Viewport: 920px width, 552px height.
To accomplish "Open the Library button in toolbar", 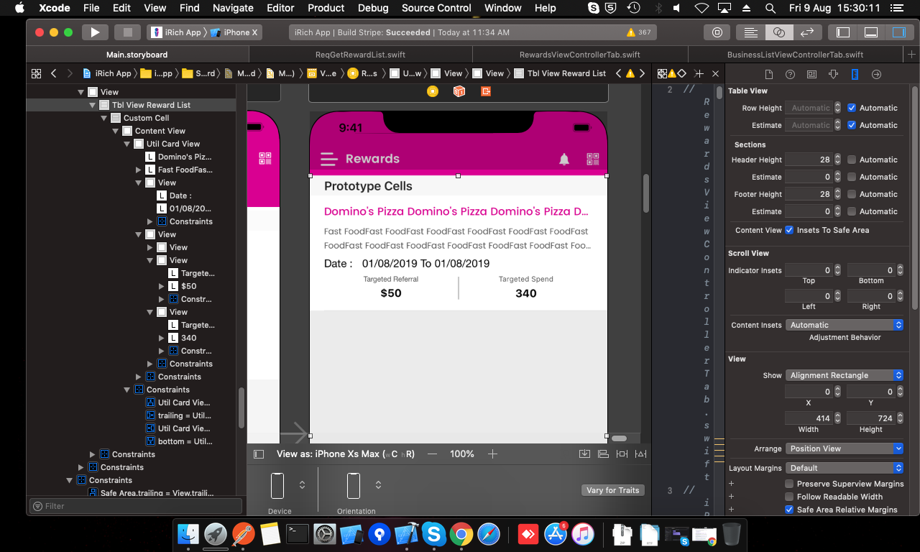I will click(717, 32).
